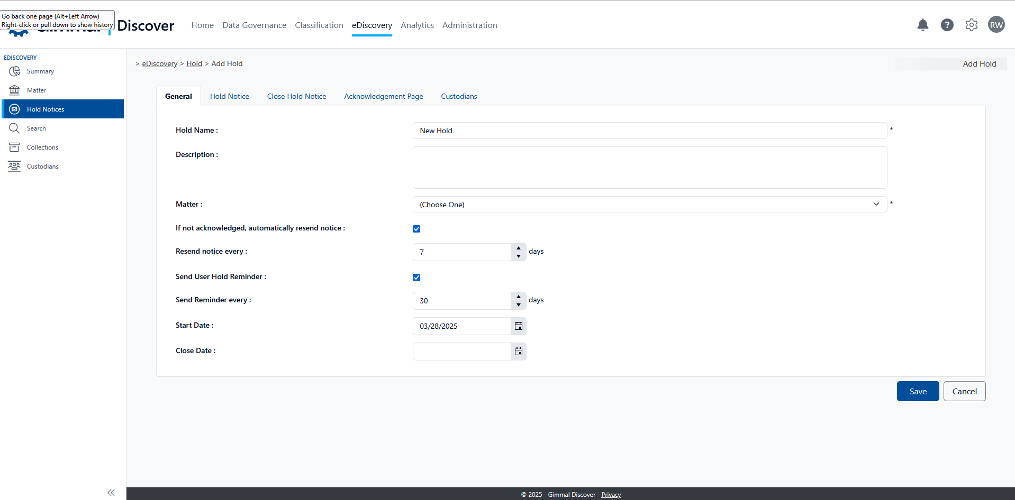Toggle Send User Hold Reminder checkbox
The width and height of the screenshot is (1015, 500).
click(x=416, y=277)
